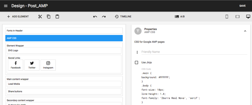This screenshot has width=252, height=105.
Task: Open the hamburger navigation menu
Action: (x=6, y=6)
